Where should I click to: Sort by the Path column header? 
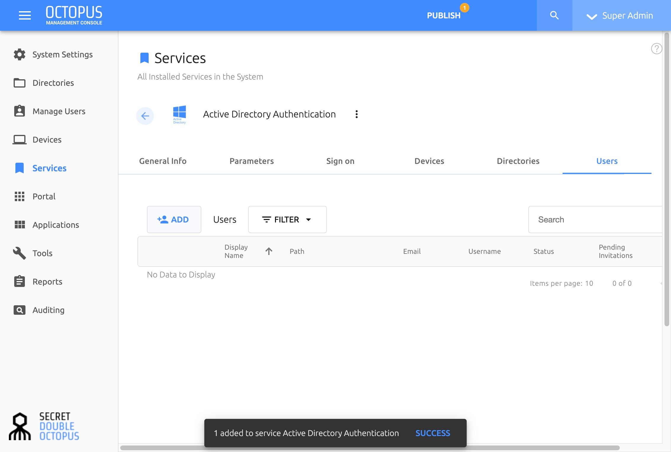coord(297,251)
